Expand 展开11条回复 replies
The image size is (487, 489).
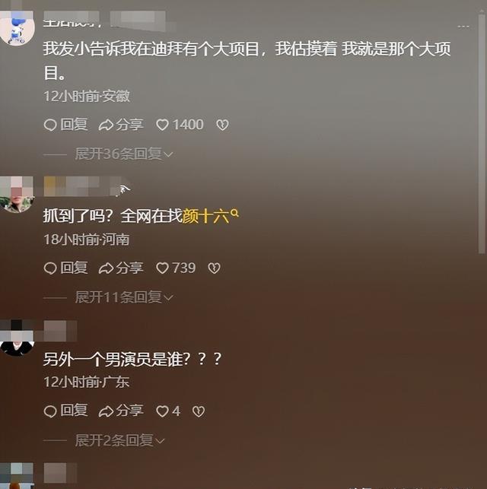click(x=124, y=297)
